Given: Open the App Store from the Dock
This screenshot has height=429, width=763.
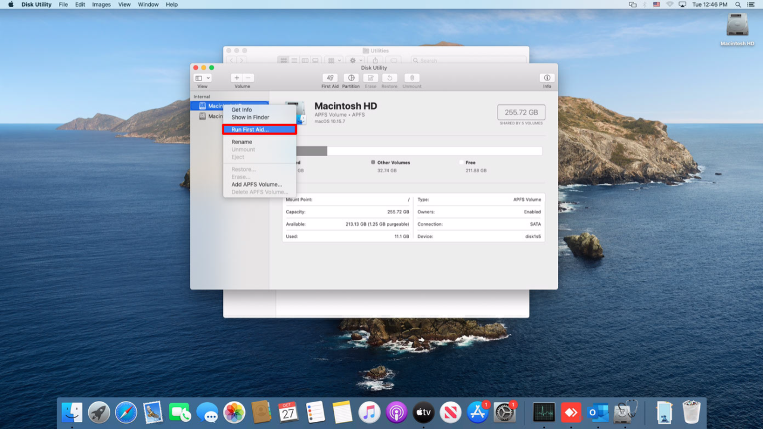Looking at the screenshot, I should (x=477, y=412).
